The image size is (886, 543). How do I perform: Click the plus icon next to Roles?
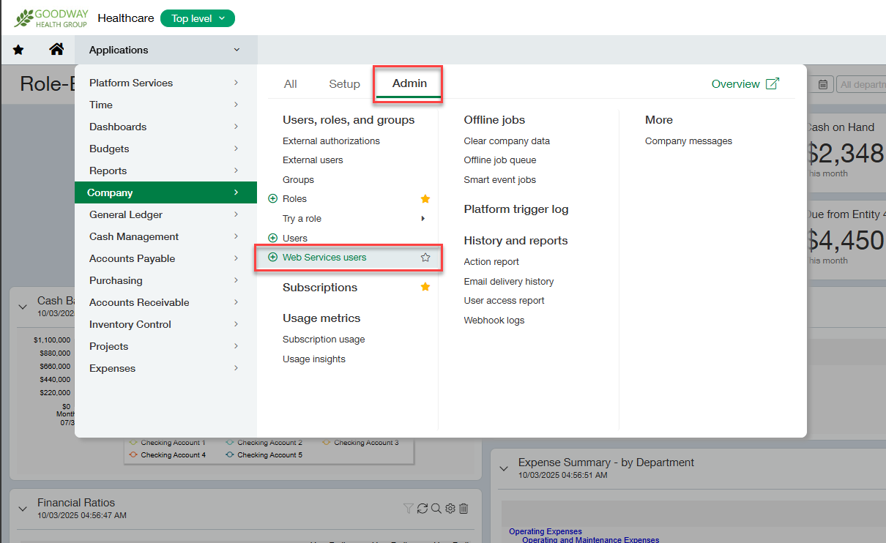click(273, 199)
